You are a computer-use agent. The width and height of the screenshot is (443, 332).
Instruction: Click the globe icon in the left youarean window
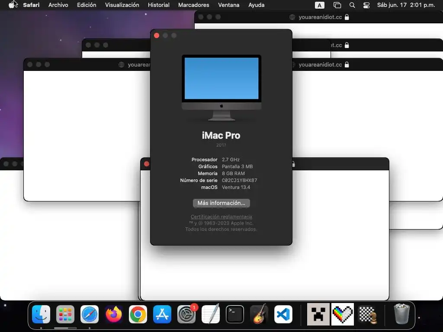[x=121, y=65]
